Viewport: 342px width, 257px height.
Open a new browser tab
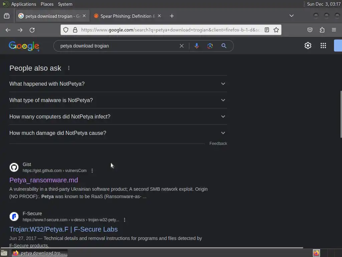(x=172, y=16)
